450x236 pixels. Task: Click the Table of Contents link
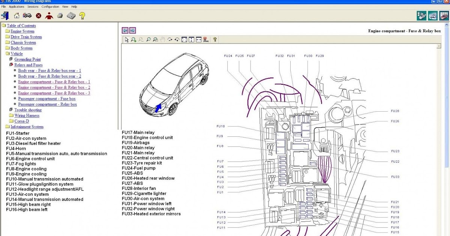(21, 25)
